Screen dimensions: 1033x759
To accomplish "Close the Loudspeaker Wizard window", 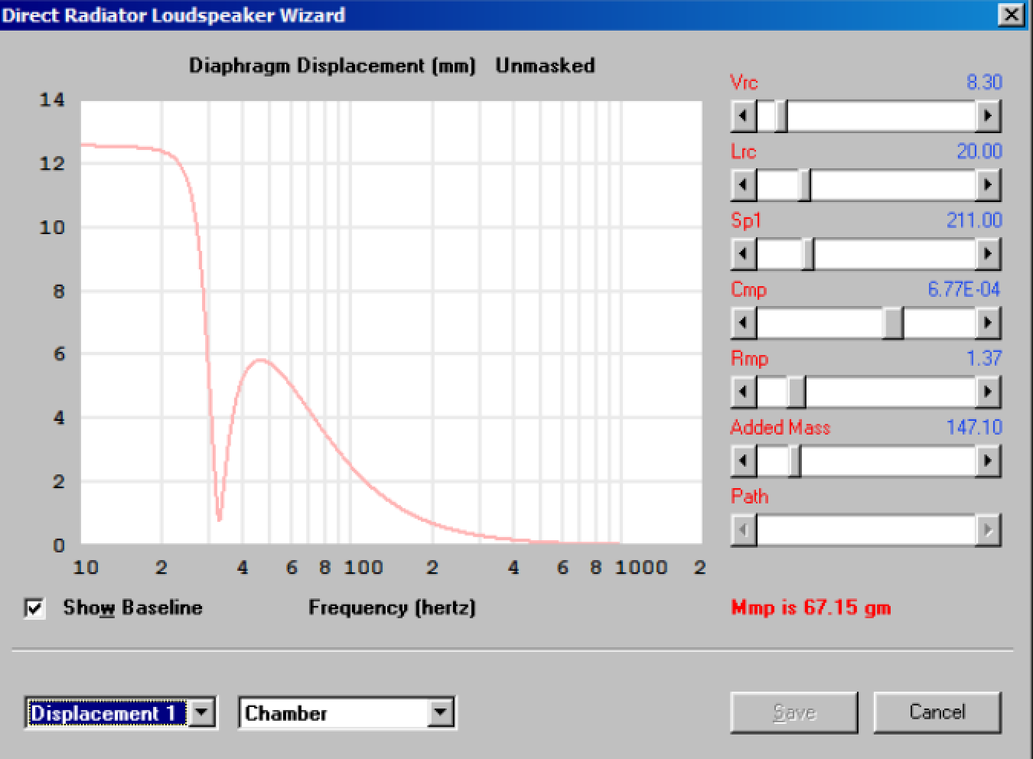I will click(1011, 15).
